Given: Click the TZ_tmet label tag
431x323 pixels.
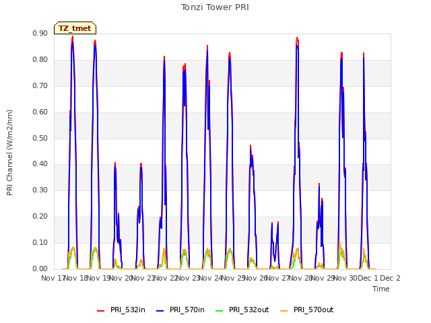Looking at the screenshot, I should 75,28.
